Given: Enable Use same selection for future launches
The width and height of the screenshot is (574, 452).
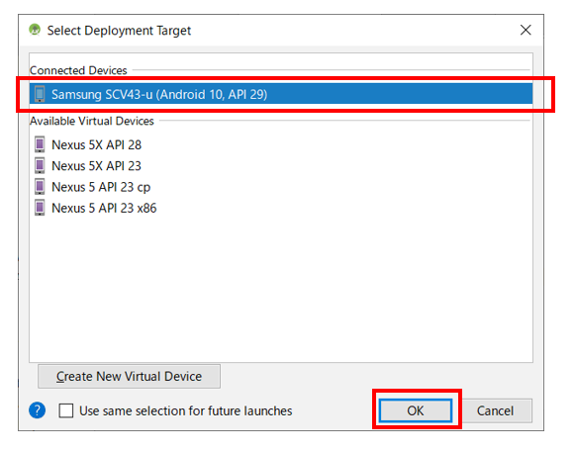Looking at the screenshot, I should pyautogui.click(x=66, y=410).
